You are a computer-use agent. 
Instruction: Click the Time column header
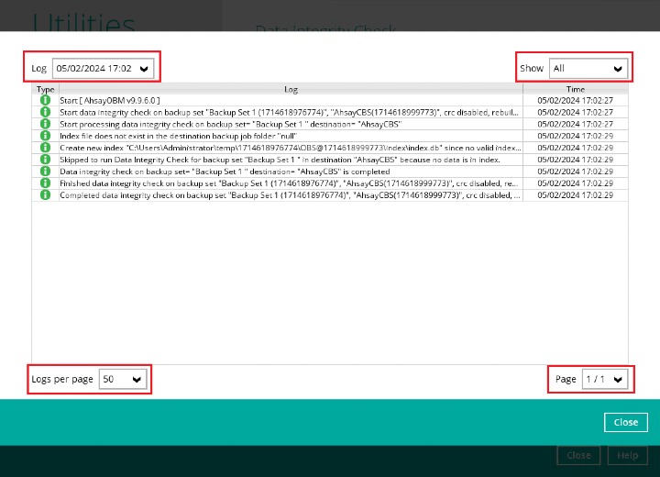(x=575, y=89)
